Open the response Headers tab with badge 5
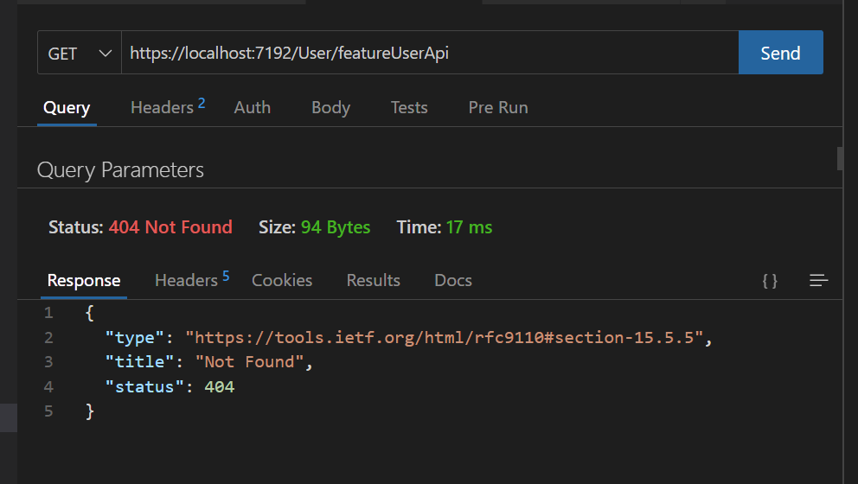 pyautogui.click(x=192, y=279)
